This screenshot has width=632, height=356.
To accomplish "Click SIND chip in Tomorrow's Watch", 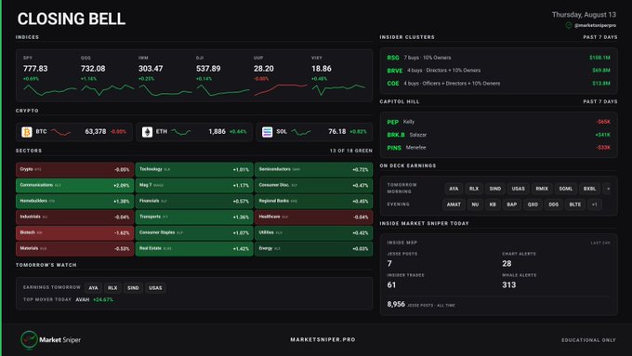I will [133, 288].
